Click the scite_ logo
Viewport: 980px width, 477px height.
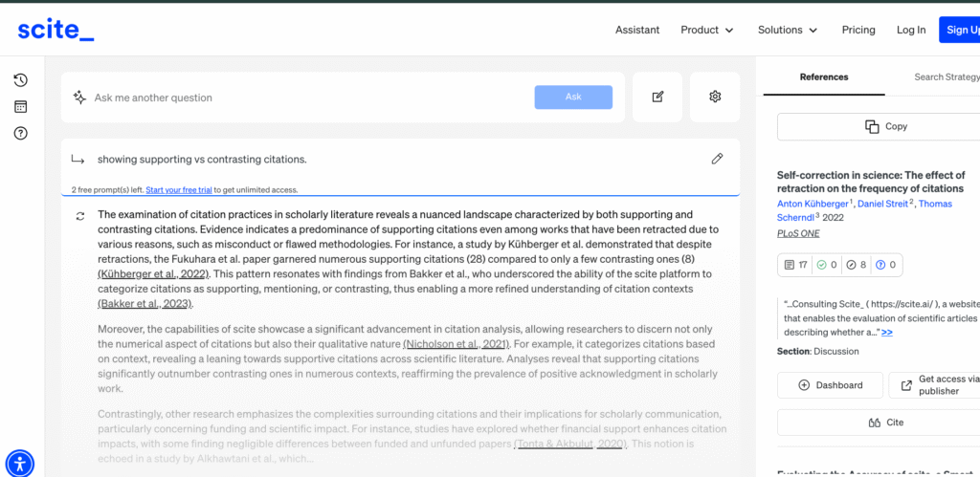(x=56, y=30)
